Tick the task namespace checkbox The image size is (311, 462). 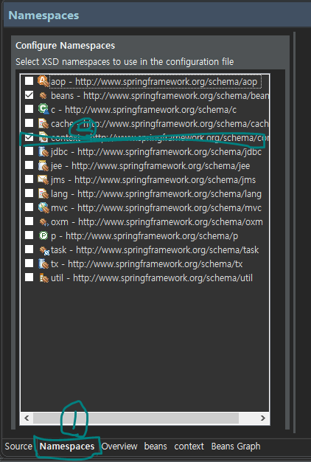click(x=29, y=249)
